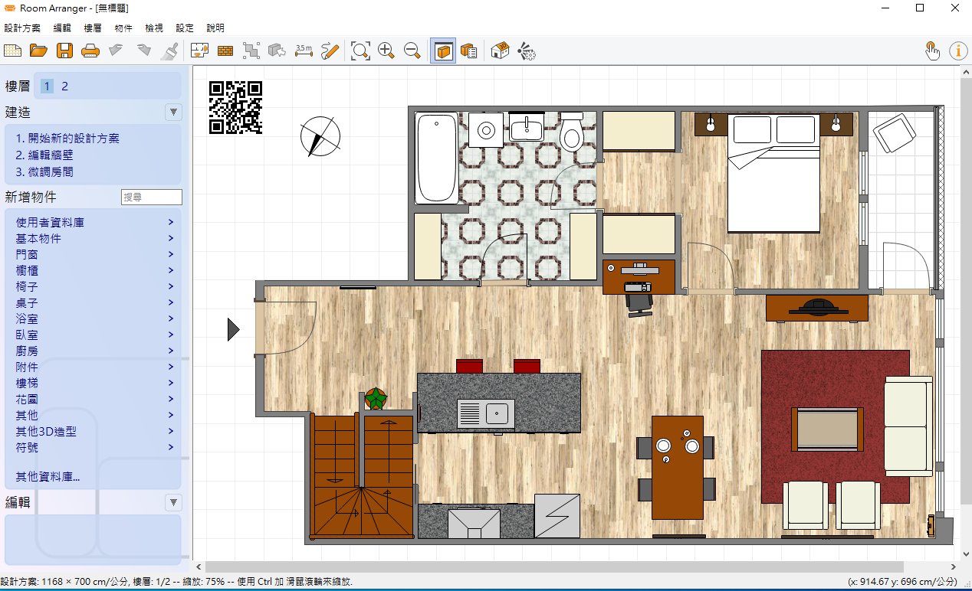Select the brick wall tool icon

pyautogui.click(x=225, y=51)
